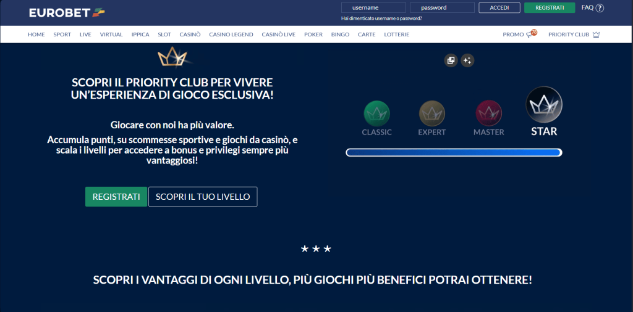Go to the HOME menu item
The image size is (633, 312).
click(36, 35)
